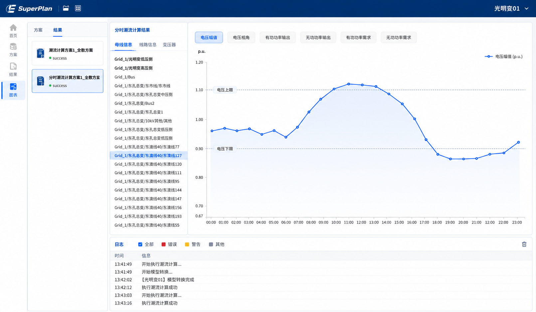Viewport: 536px width, 312px height.
Task: Select bus 东孔总变/10kV其他/其他
Action: pos(143,121)
